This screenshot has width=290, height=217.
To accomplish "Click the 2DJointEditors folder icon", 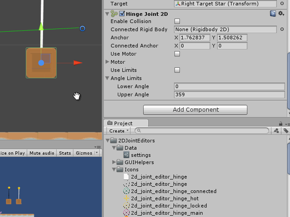I will tap(114, 141).
